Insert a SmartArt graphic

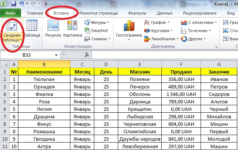coord(96,31)
